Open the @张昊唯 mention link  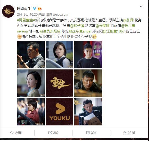click(102, 26)
